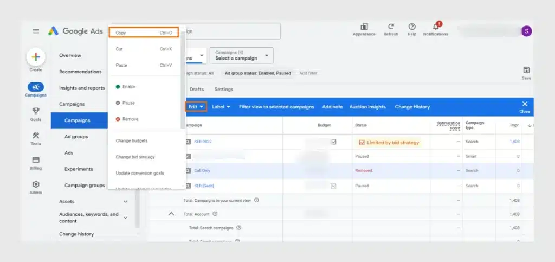555x262 pixels.
Task: Open the Label dropdown in blue bar
Action: click(221, 106)
